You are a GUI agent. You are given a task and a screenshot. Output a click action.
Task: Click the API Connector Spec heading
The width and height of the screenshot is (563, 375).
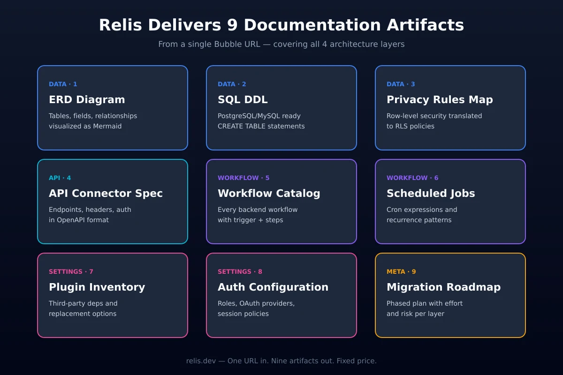[x=106, y=194]
